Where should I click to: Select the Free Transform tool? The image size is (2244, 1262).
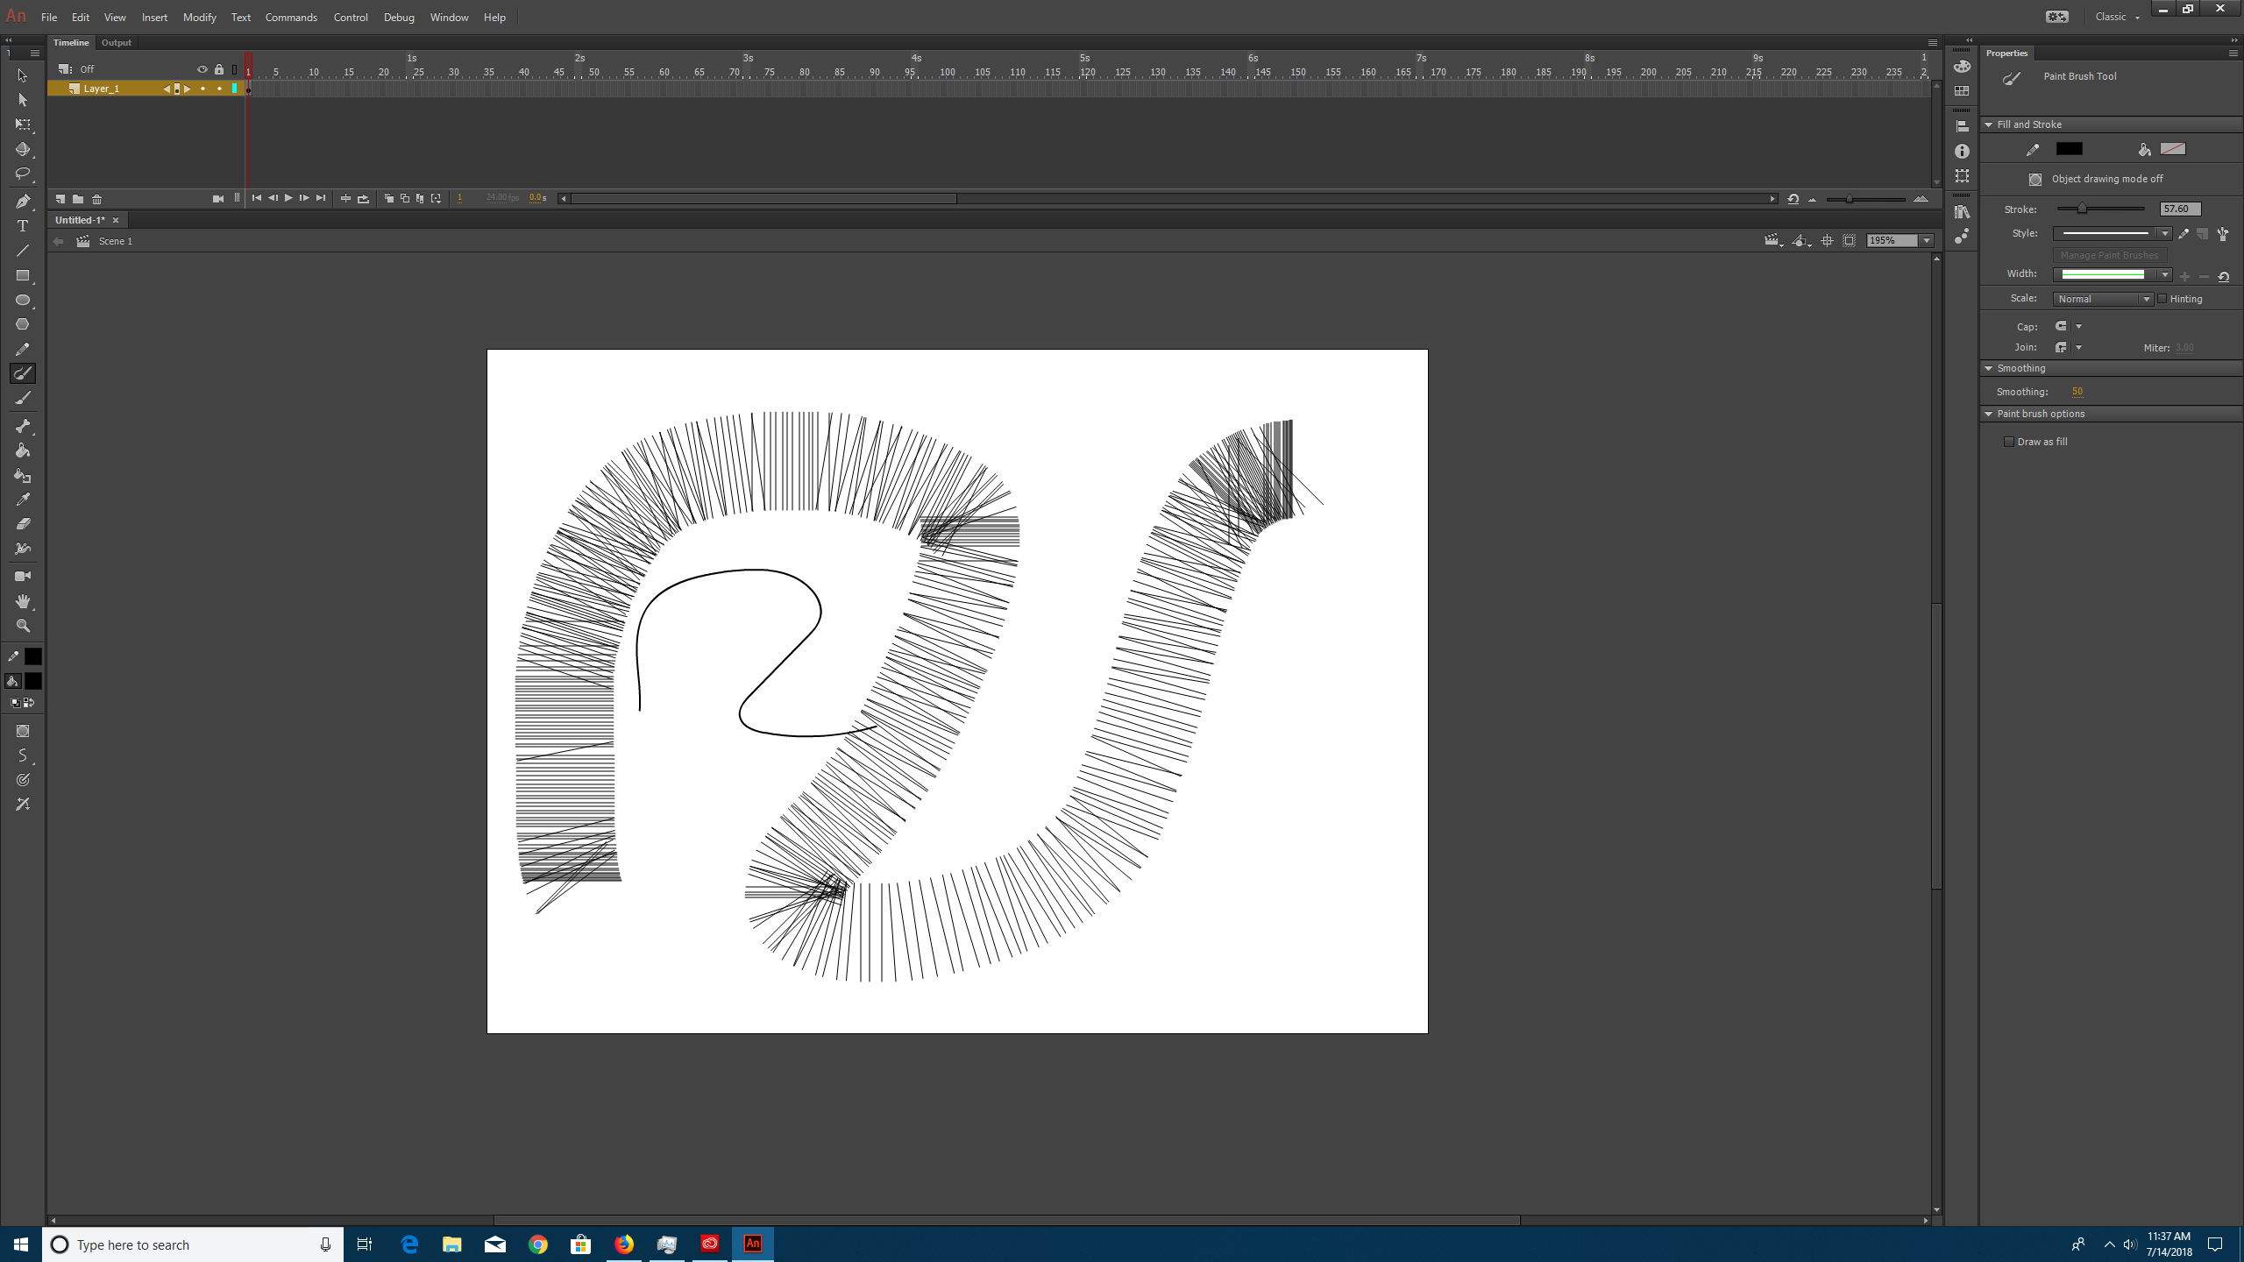point(23,124)
